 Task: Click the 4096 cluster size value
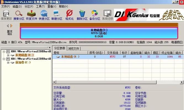click(128, 100)
